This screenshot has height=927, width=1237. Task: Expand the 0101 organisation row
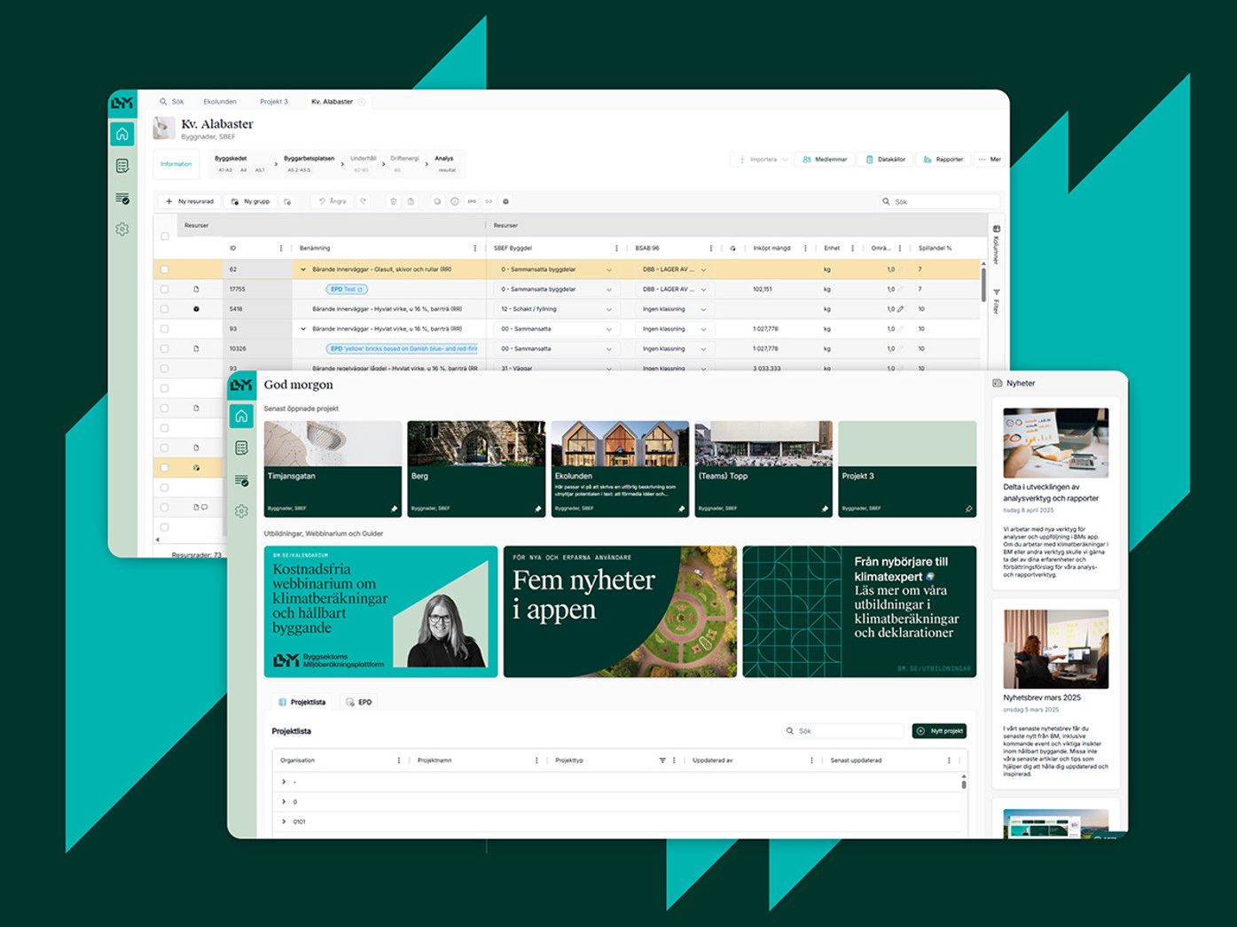(284, 822)
